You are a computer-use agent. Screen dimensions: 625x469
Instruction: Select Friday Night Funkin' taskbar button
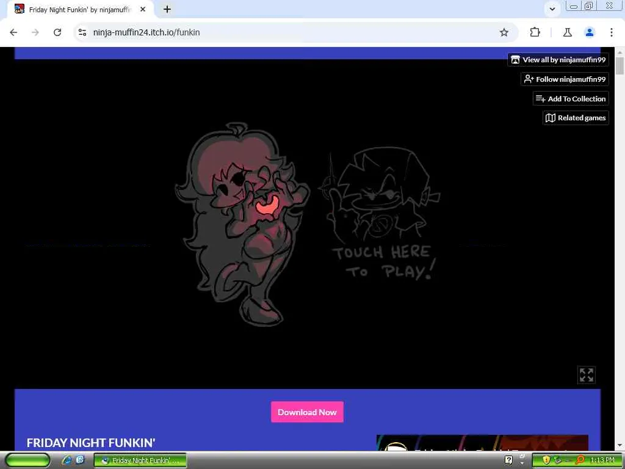(x=140, y=460)
